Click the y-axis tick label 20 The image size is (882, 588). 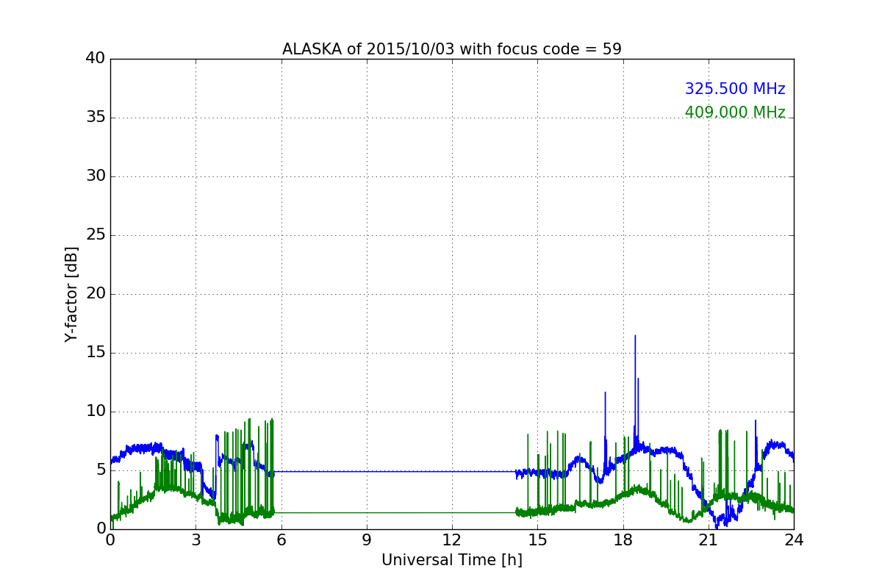(x=96, y=294)
